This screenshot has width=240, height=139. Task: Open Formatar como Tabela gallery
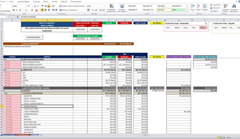tap(122, 8)
